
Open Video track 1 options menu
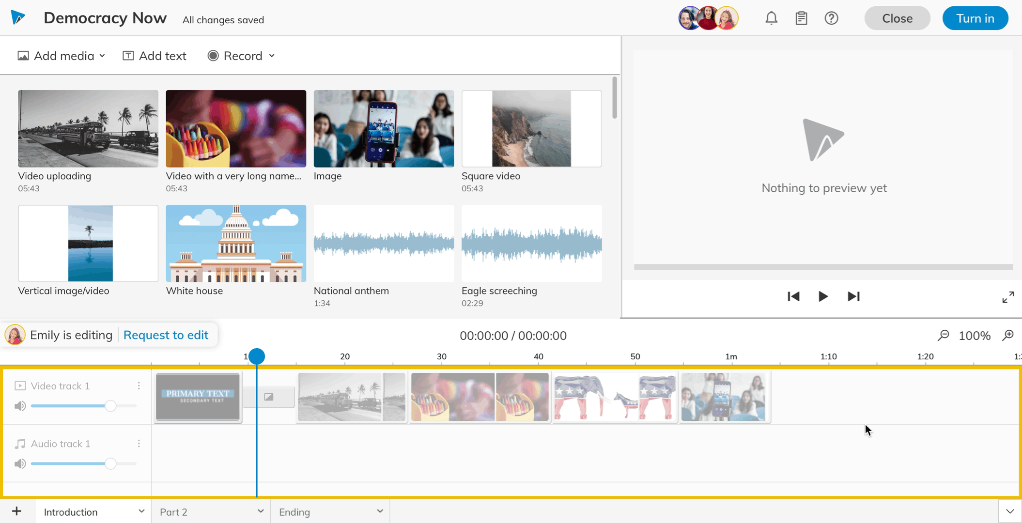[139, 386]
